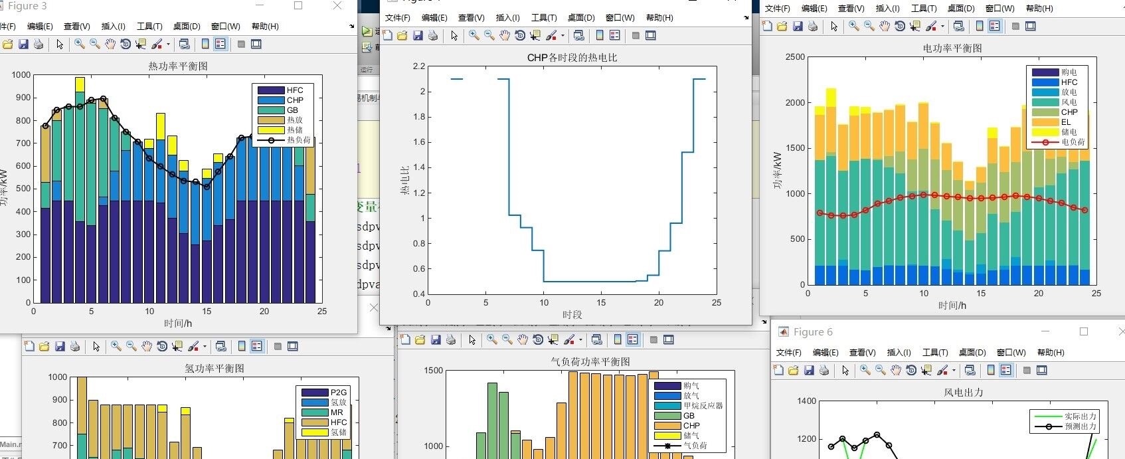This screenshot has height=459, width=1125.
Task: Click Print icon in CHP figure toolbar
Action: 433,35
